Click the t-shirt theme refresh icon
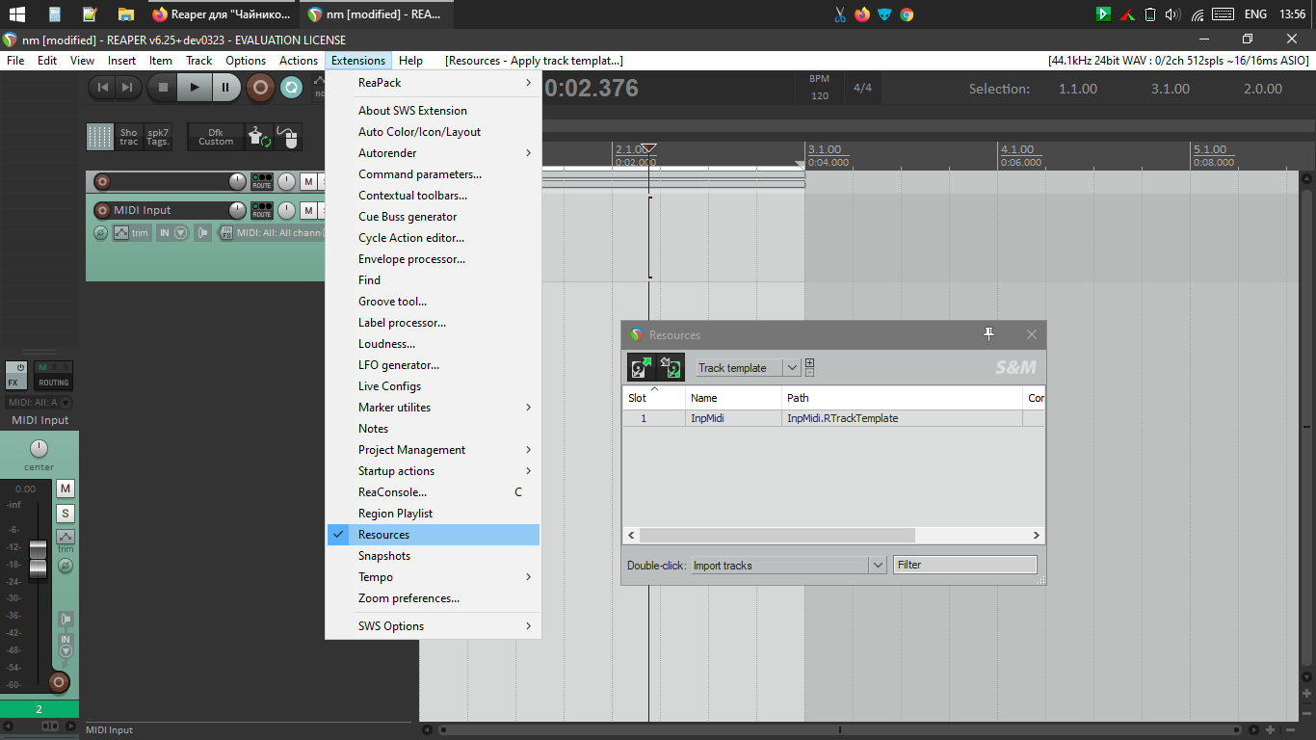The width and height of the screenshot is (1316, 740). (258, 137)
